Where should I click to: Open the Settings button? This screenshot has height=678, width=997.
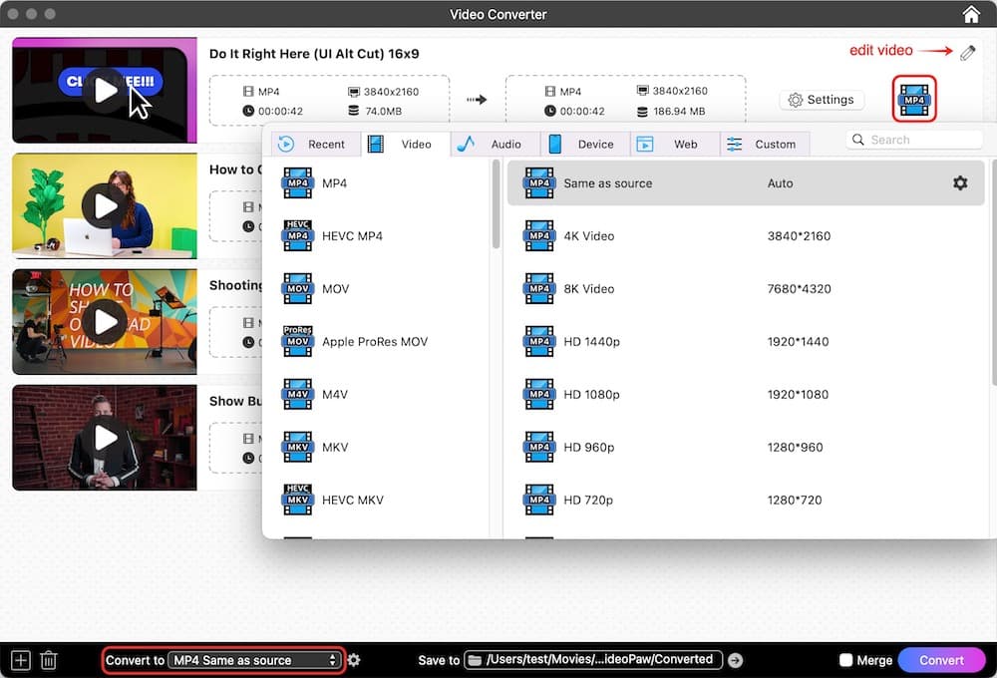[x=822, y=100]
